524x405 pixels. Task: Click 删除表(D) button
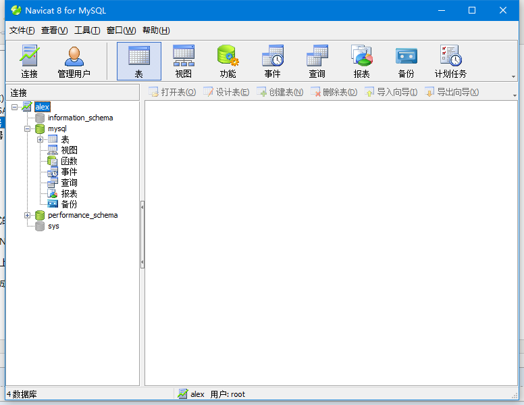click(x=334, y=92)
